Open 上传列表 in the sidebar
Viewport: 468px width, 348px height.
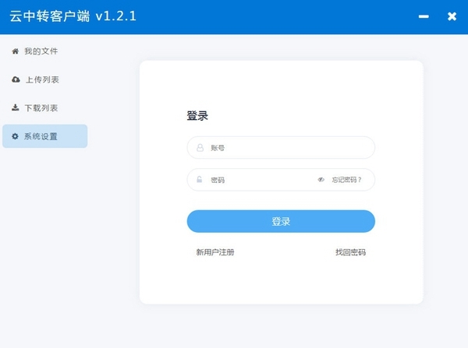point(44,79)
